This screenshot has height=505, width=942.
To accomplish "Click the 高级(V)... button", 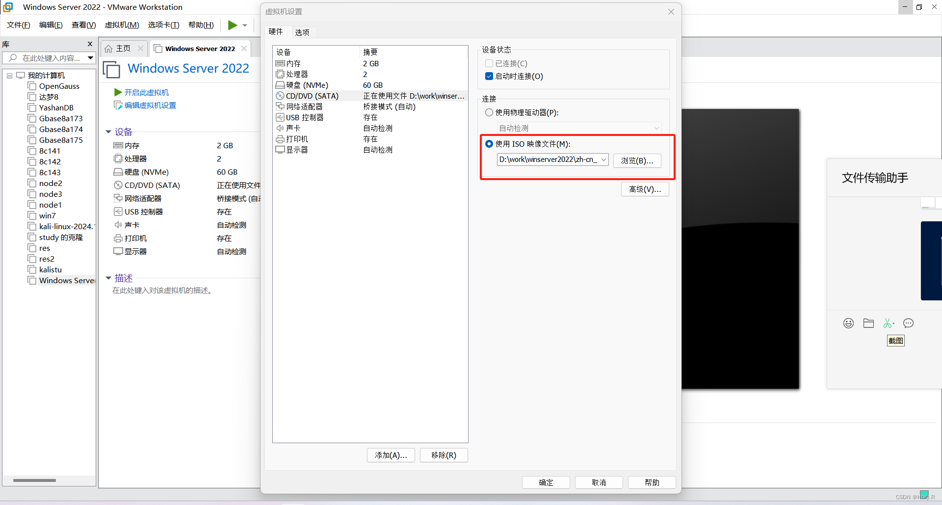I will click(x=645, y=189).
